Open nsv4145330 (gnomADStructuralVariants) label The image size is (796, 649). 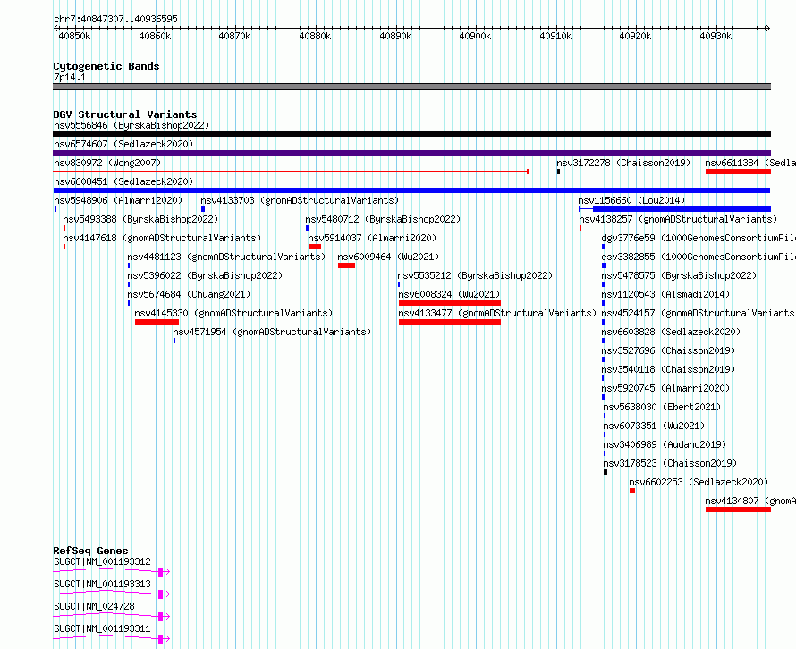pos(233,313)
